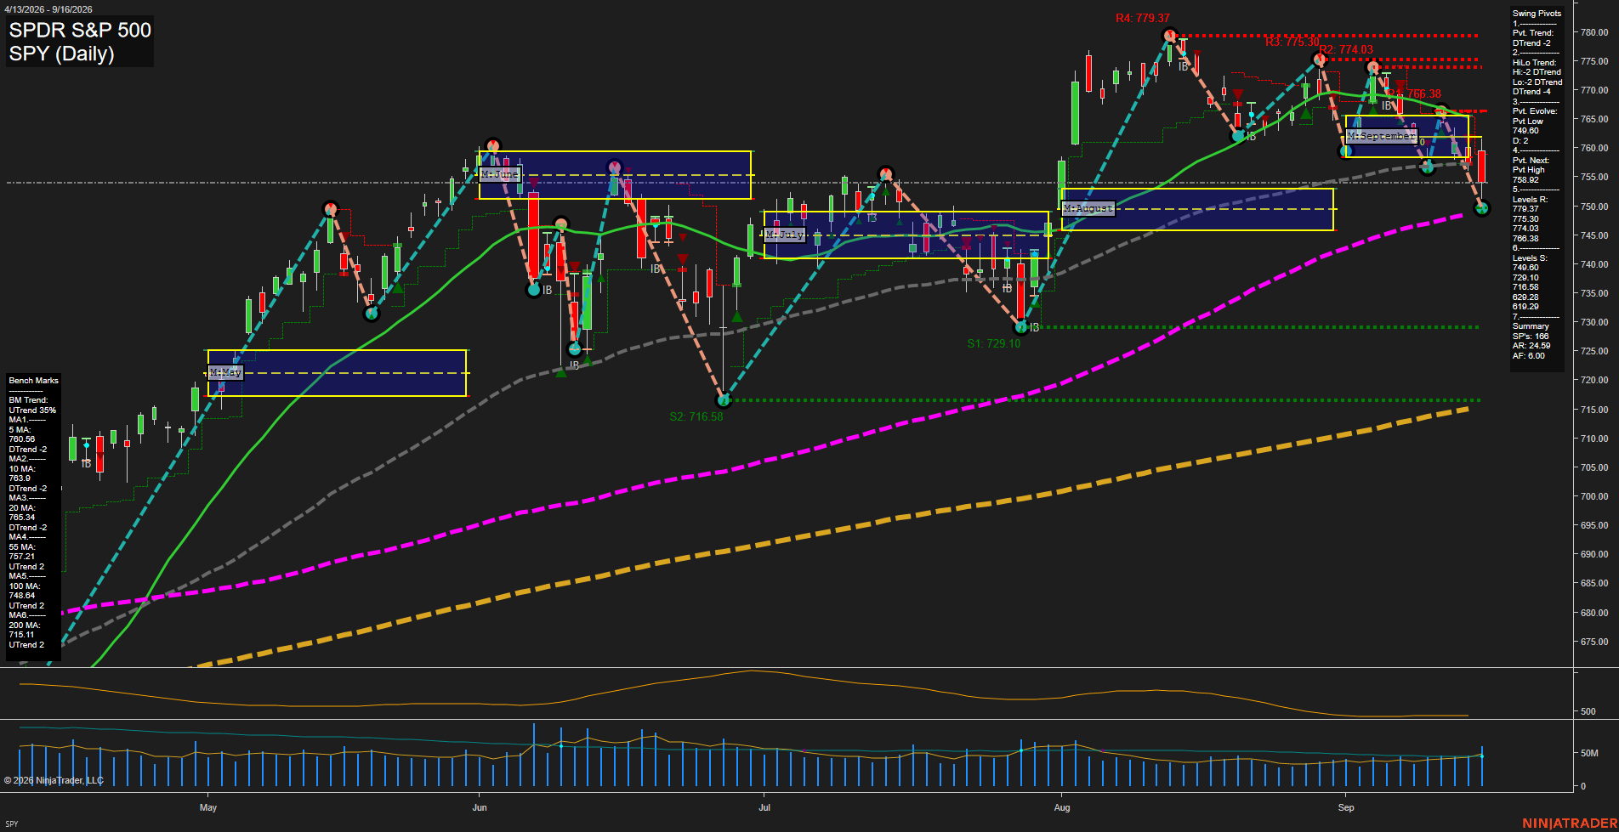Select the pivot low marker at S2 716.58

click(724, 399)
